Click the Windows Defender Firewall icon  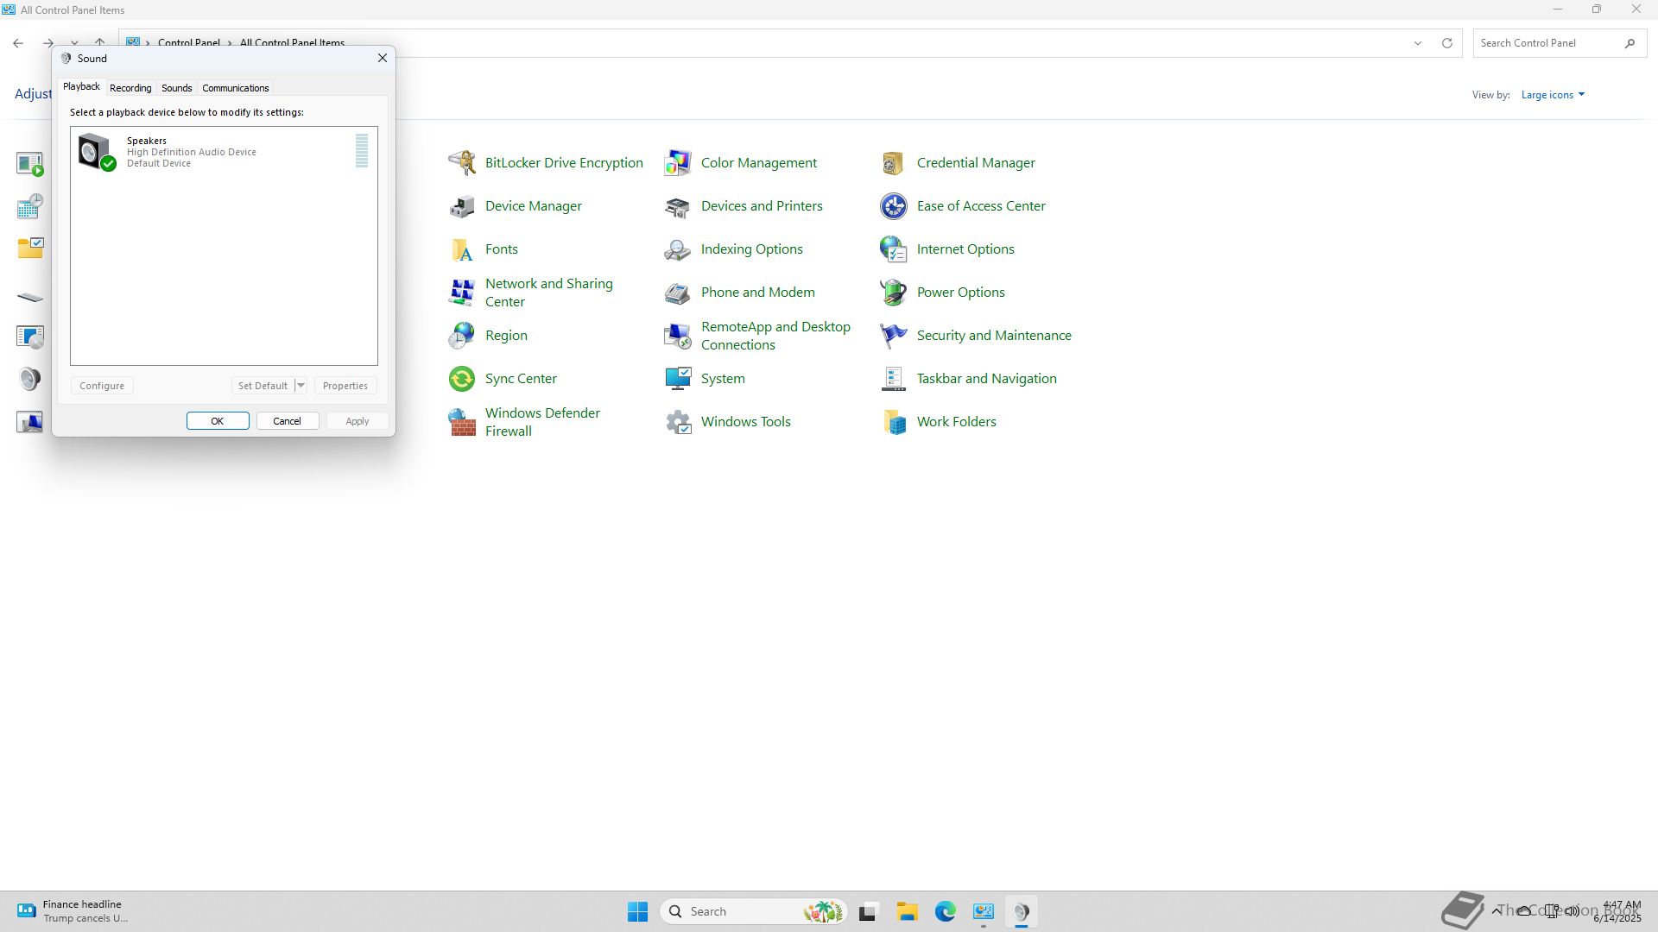pyautogui.click(x=462, y=422)
